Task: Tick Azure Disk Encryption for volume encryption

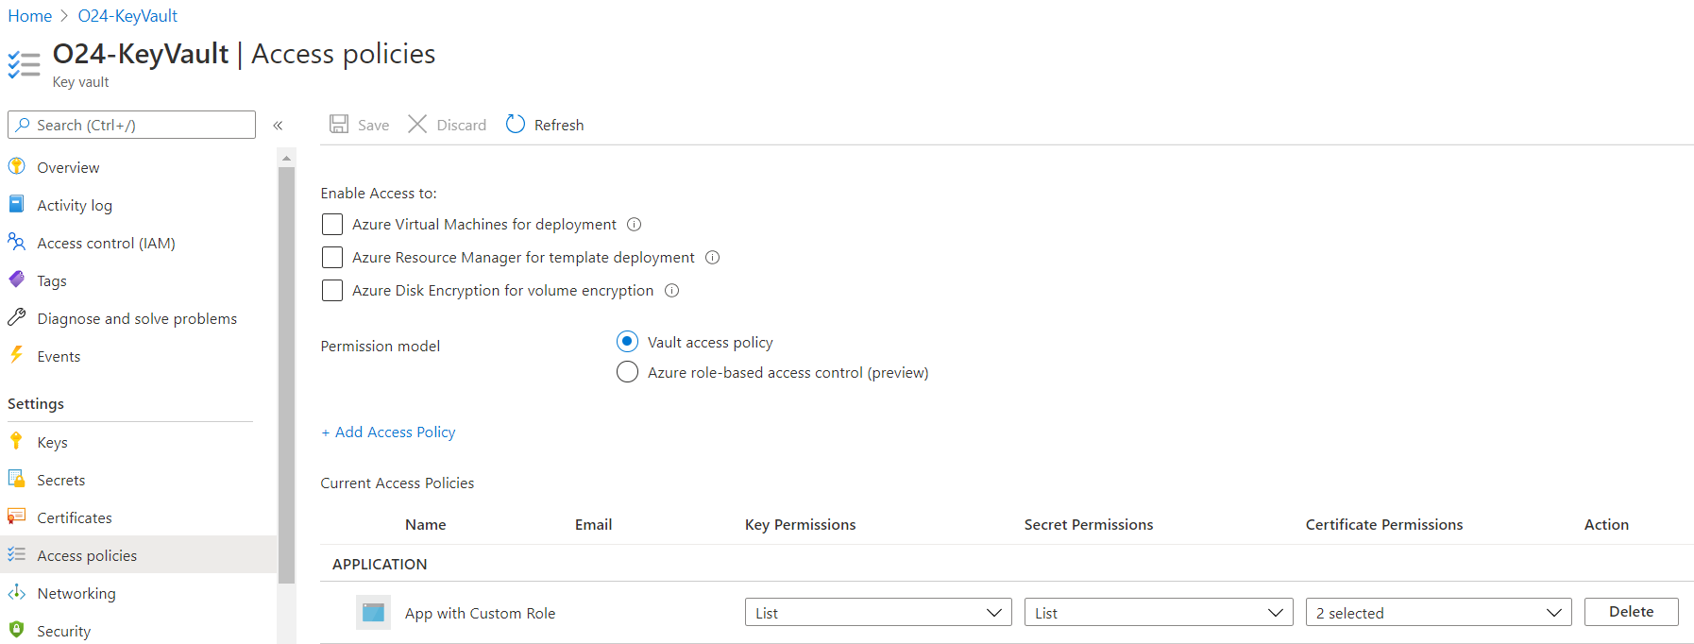Action: pos(332,291)
